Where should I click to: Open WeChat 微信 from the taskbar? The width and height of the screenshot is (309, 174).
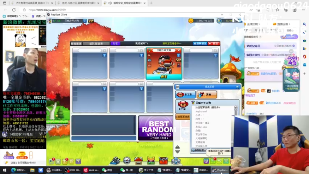pyautogui.click(x=107, y=170)
